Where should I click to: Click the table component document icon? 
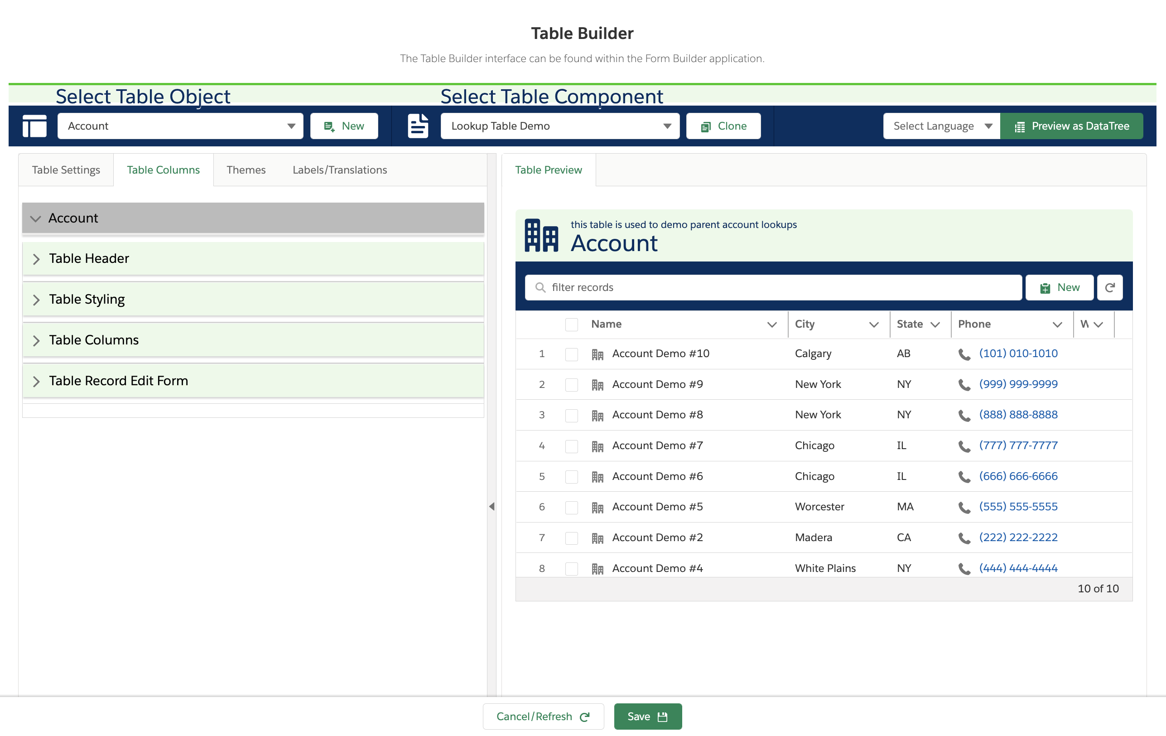[x=417, y=126]
